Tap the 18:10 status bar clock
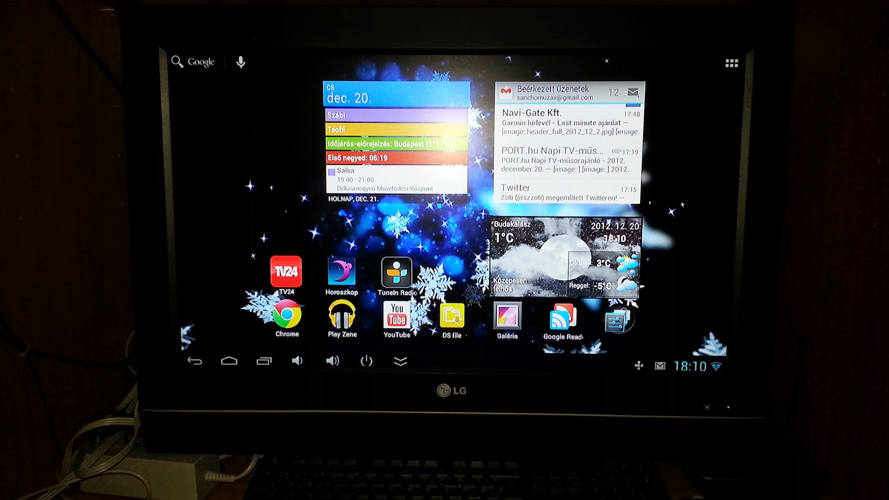The height and width of the screenshot is (500, 889). 690,366
